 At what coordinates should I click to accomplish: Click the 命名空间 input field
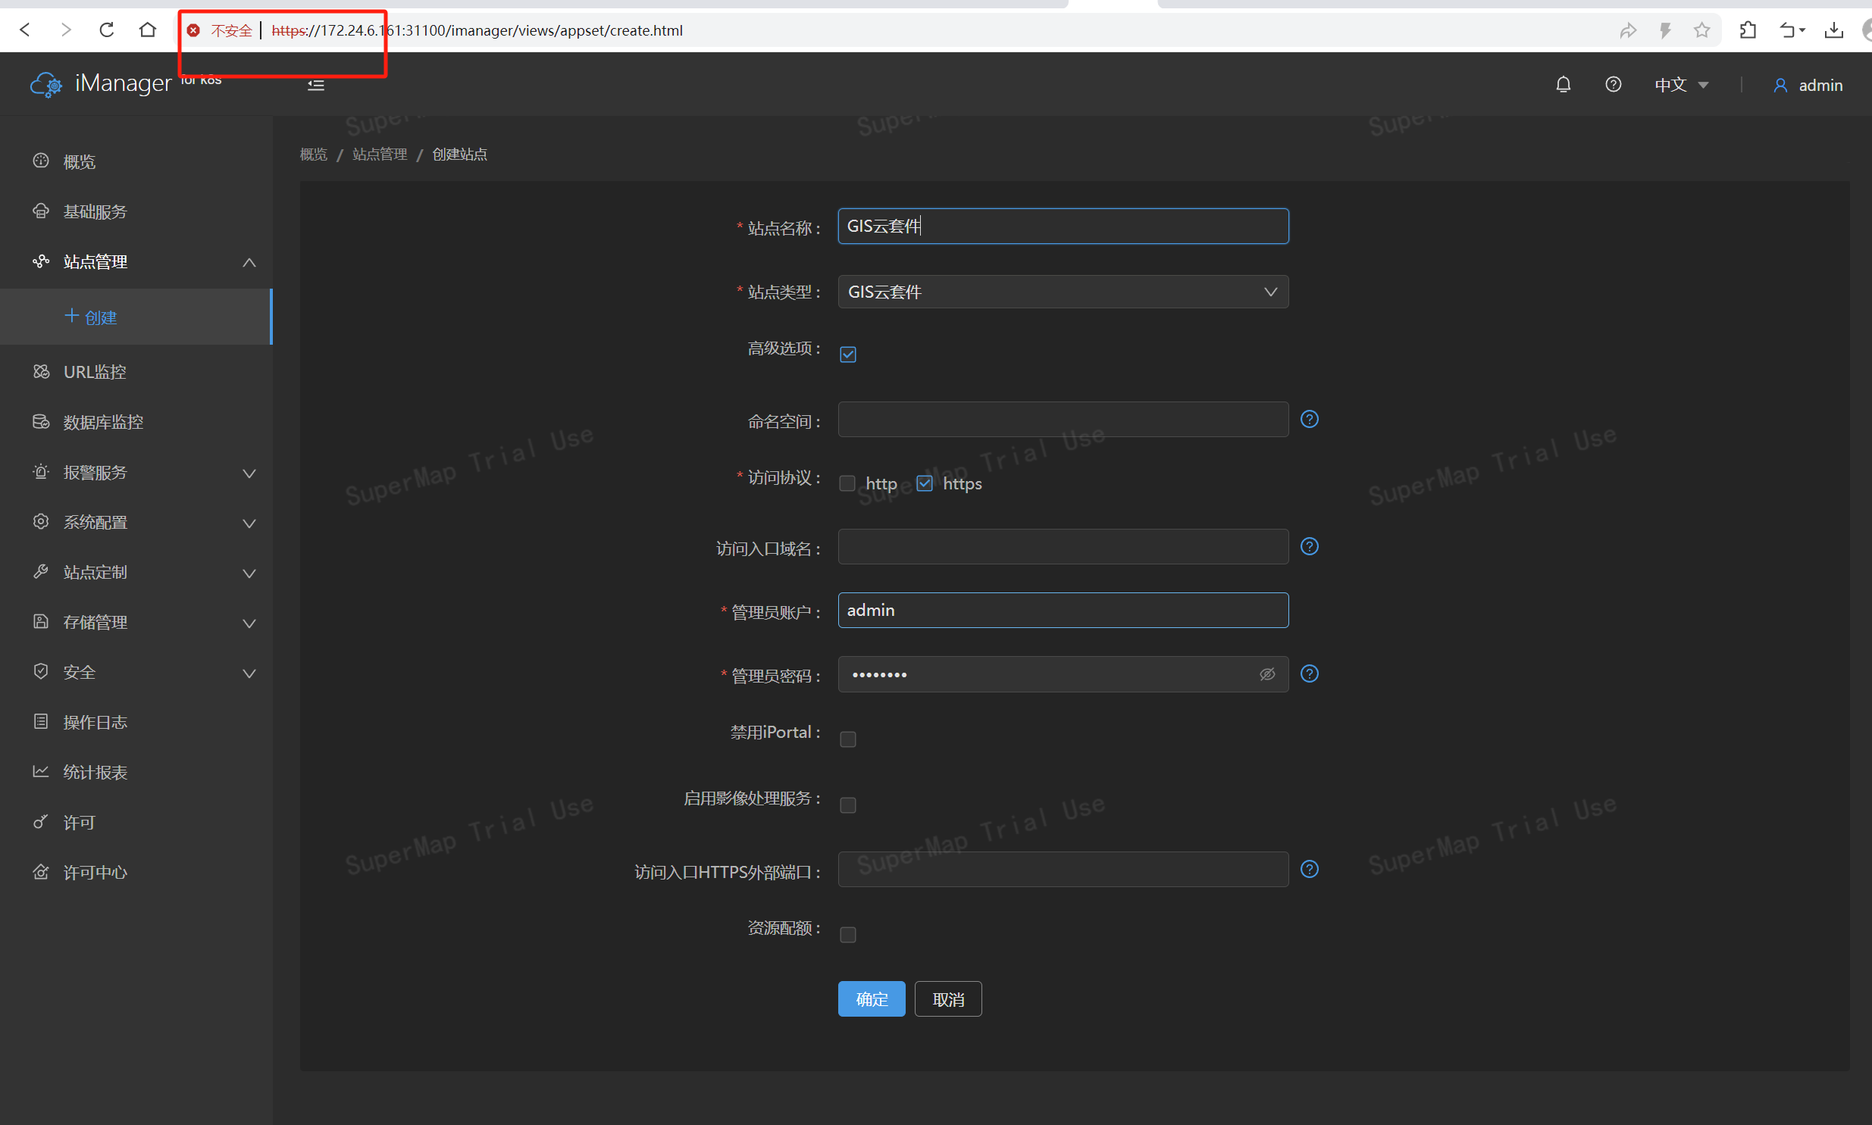[1063, 420]
